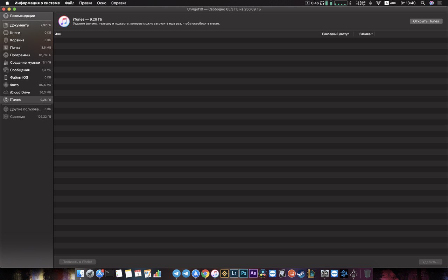Open Calendar from the Dock
This screenshot has height=280, width=448.
pos(138,273)
